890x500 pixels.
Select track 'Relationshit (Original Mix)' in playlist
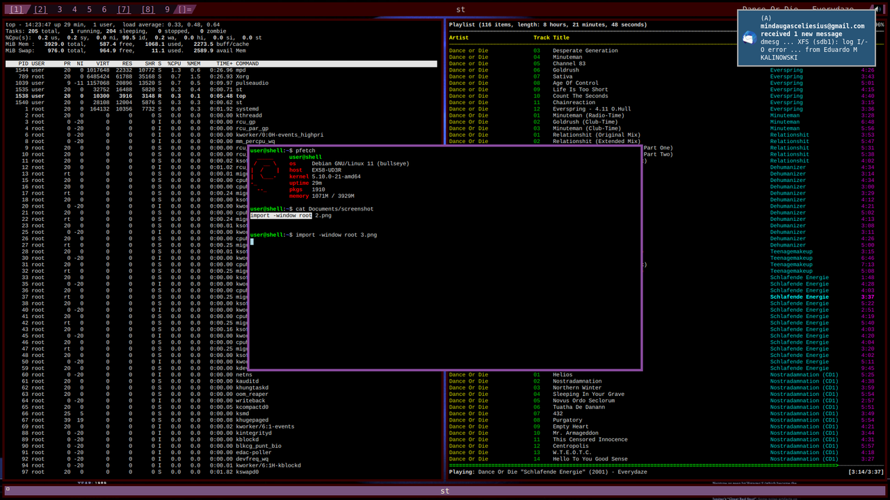pos(661,135)
